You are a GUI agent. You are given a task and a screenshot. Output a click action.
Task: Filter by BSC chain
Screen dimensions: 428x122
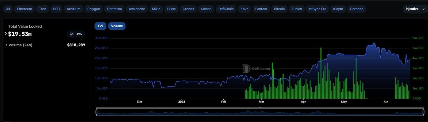click(56, 9)
